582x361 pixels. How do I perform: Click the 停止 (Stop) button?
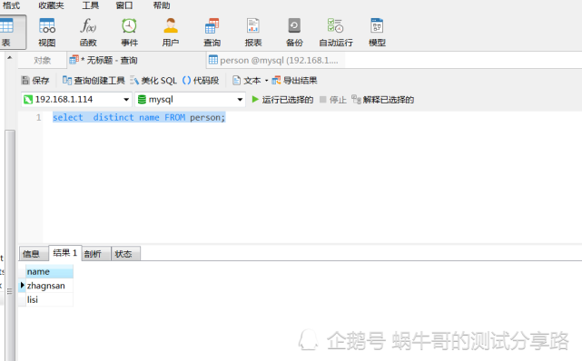click(x=333, y=100)
